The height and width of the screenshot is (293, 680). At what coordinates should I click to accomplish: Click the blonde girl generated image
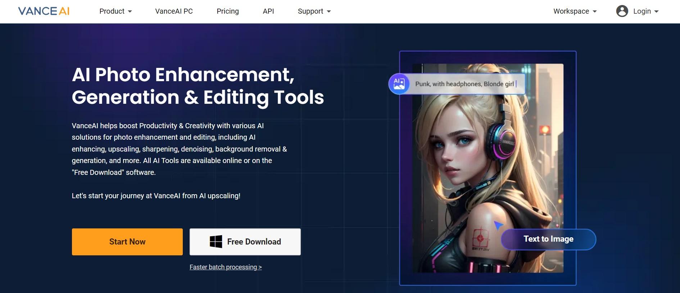coord(488,168)
